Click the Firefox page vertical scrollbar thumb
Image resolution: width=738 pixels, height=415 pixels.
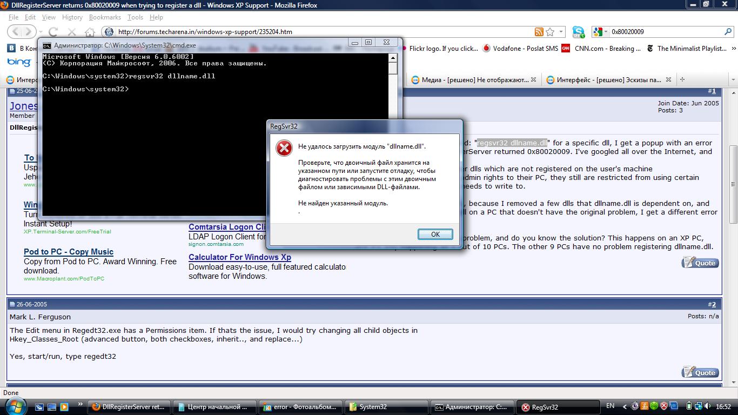point(733,184)
